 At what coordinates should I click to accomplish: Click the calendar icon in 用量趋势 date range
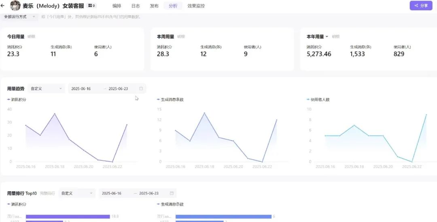coord(141,89)
